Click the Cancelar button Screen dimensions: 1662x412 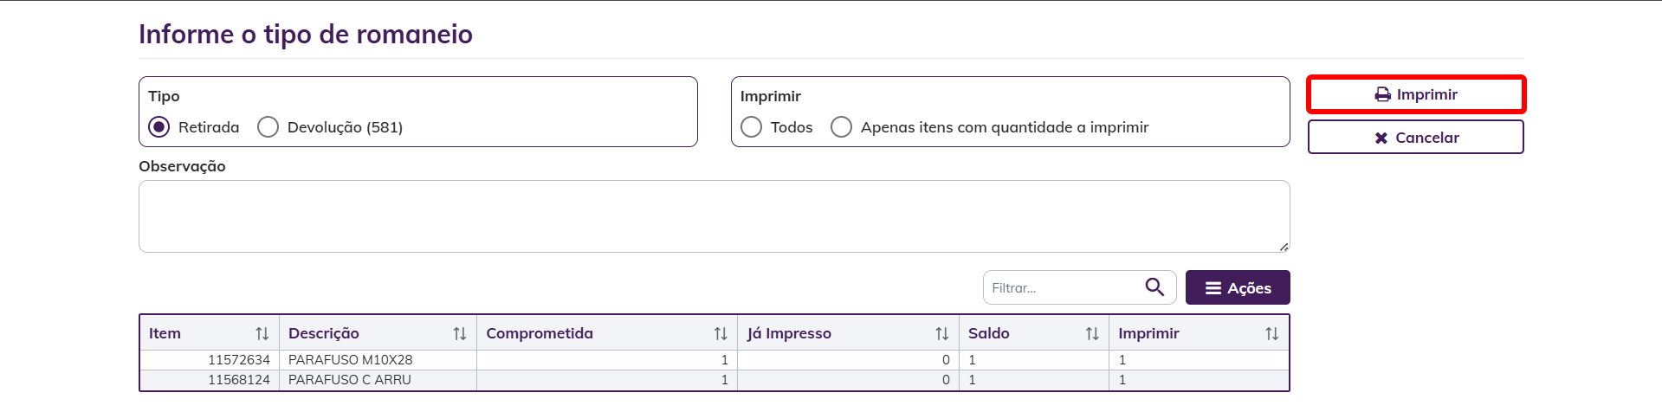click(1416, 137)
